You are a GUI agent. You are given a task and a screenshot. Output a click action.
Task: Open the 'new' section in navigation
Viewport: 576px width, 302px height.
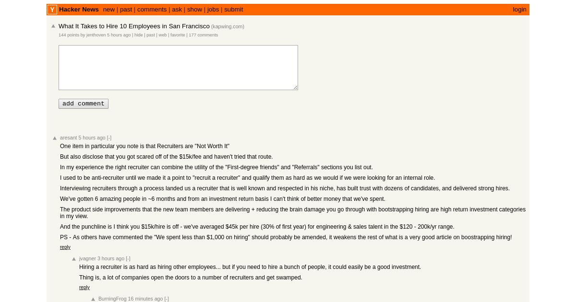click(x=109, y=10)
